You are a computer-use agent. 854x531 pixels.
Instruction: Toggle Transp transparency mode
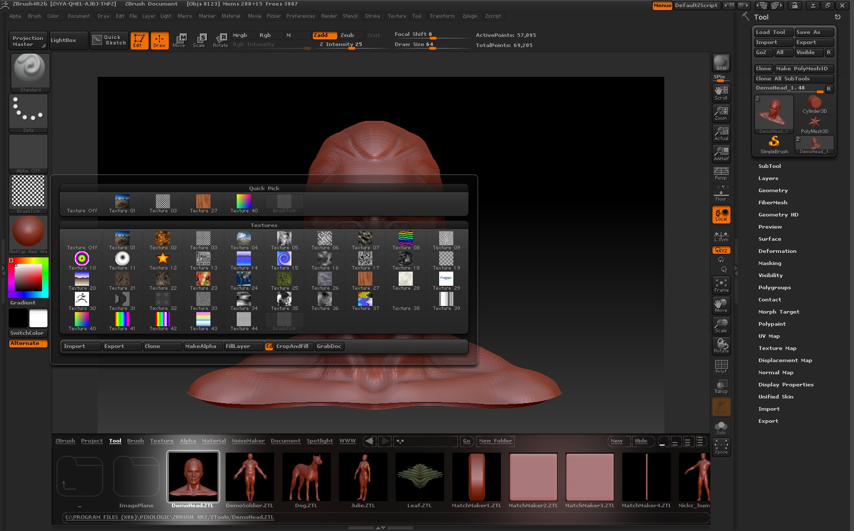[721, 386]
